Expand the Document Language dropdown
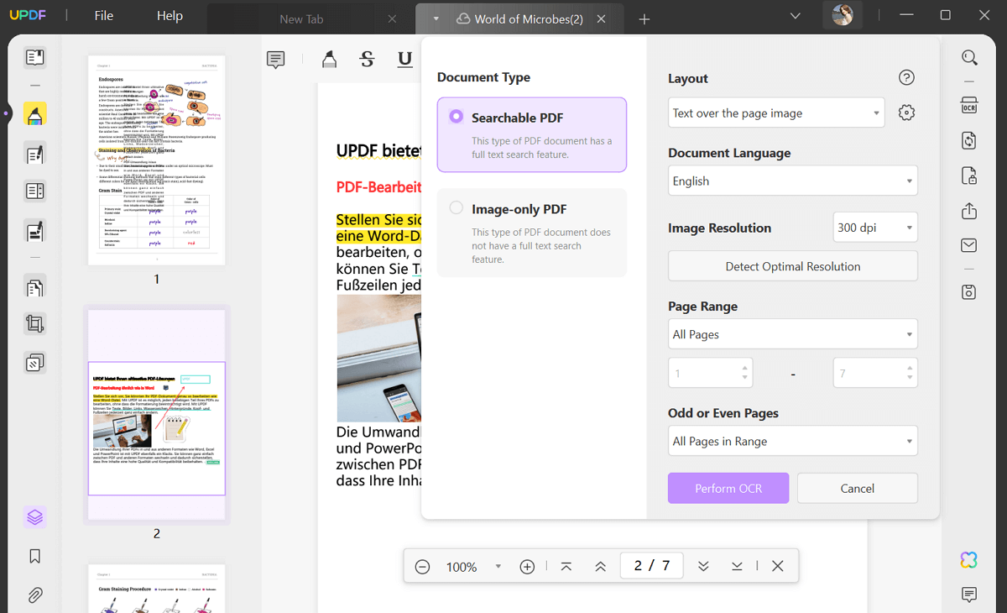The image size is (1007, 613). coord(793,181)
